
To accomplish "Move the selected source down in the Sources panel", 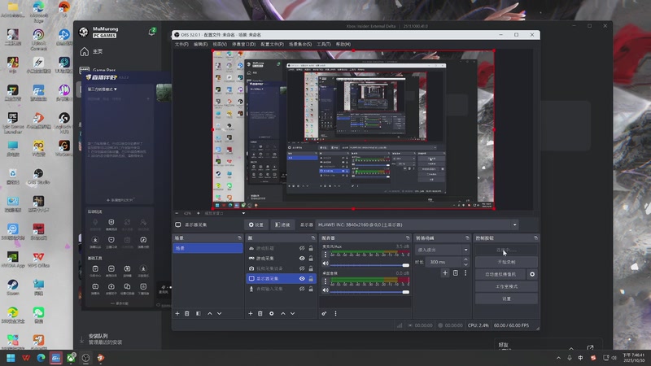I will coord(293,314).
